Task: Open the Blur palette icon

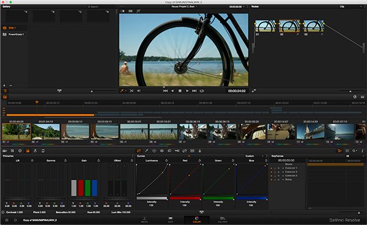Action: [x=169, y=151]
